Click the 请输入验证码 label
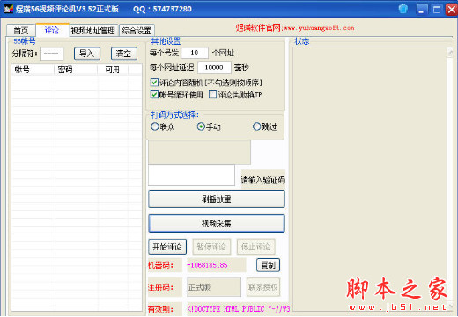This screenshot has width=458, height=317. [x=263, y=179]
